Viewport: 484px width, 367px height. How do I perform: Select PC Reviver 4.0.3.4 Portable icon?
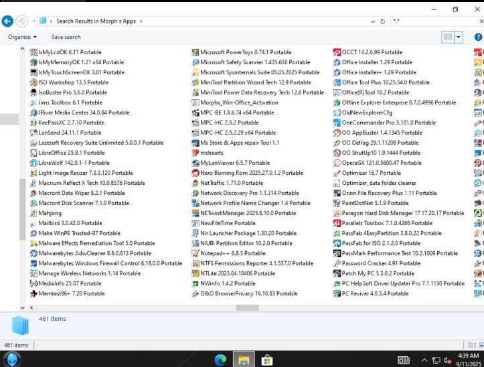point(337,293)
